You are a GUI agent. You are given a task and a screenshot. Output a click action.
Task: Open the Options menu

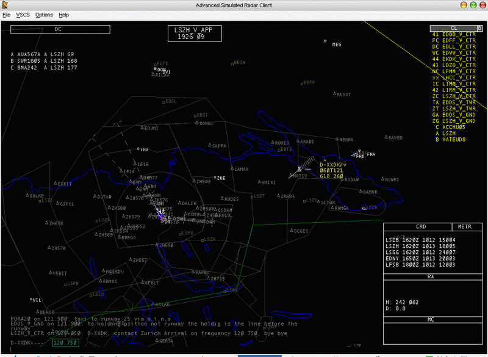[x=44, y=14]
